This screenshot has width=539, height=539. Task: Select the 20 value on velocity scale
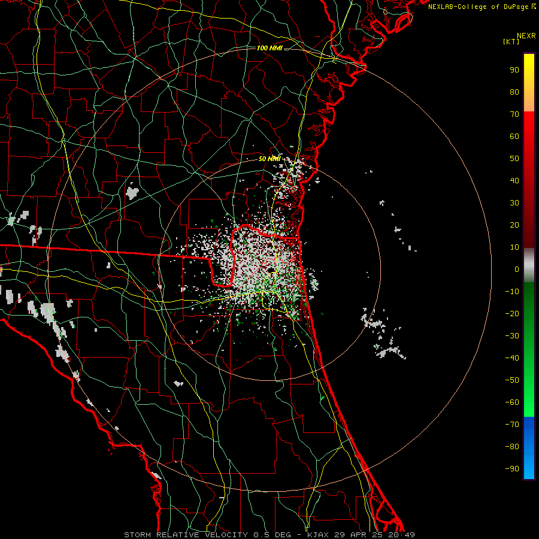514,225
